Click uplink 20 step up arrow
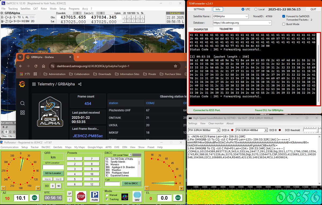 click(x=125, y=17)
